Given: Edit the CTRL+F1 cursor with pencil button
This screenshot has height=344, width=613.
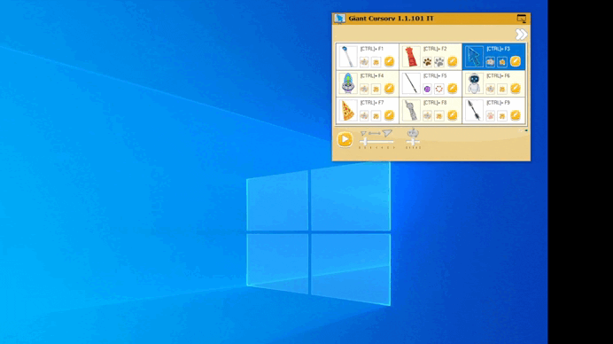Looking at the screenshot, I should (x=389, y=61).
